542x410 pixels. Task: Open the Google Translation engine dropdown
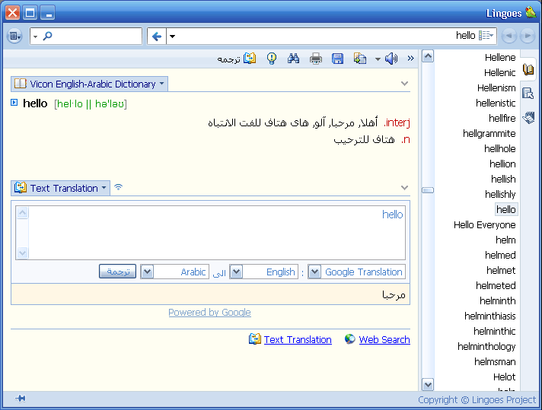(x=314, y=272)
